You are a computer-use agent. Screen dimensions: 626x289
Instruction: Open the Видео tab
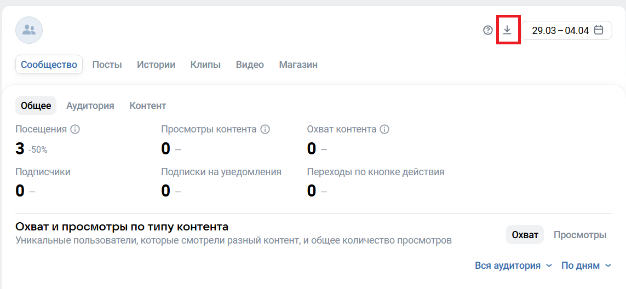(250, 65)
